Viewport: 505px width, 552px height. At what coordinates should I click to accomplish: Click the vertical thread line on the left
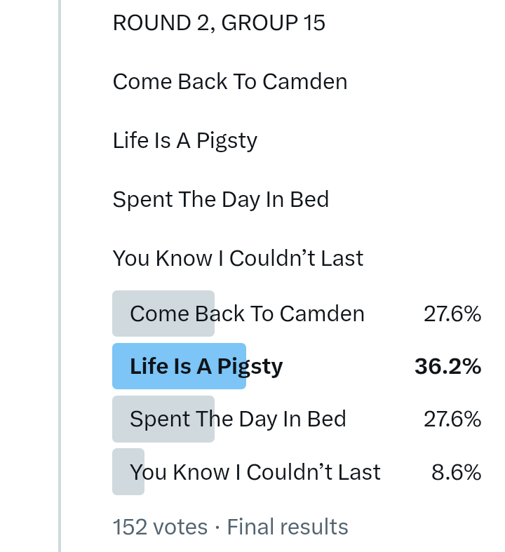pyautogui.click(x=60, y=281)
